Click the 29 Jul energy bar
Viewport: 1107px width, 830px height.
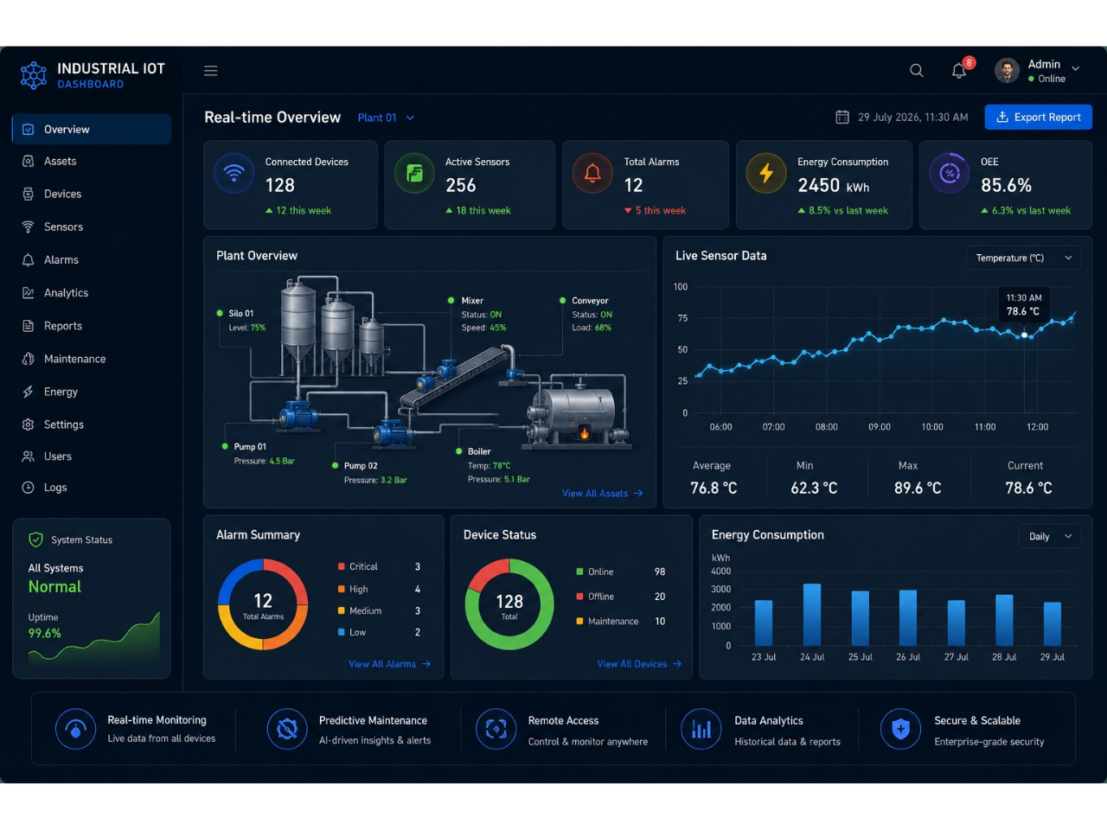[x=1053, y=624]
